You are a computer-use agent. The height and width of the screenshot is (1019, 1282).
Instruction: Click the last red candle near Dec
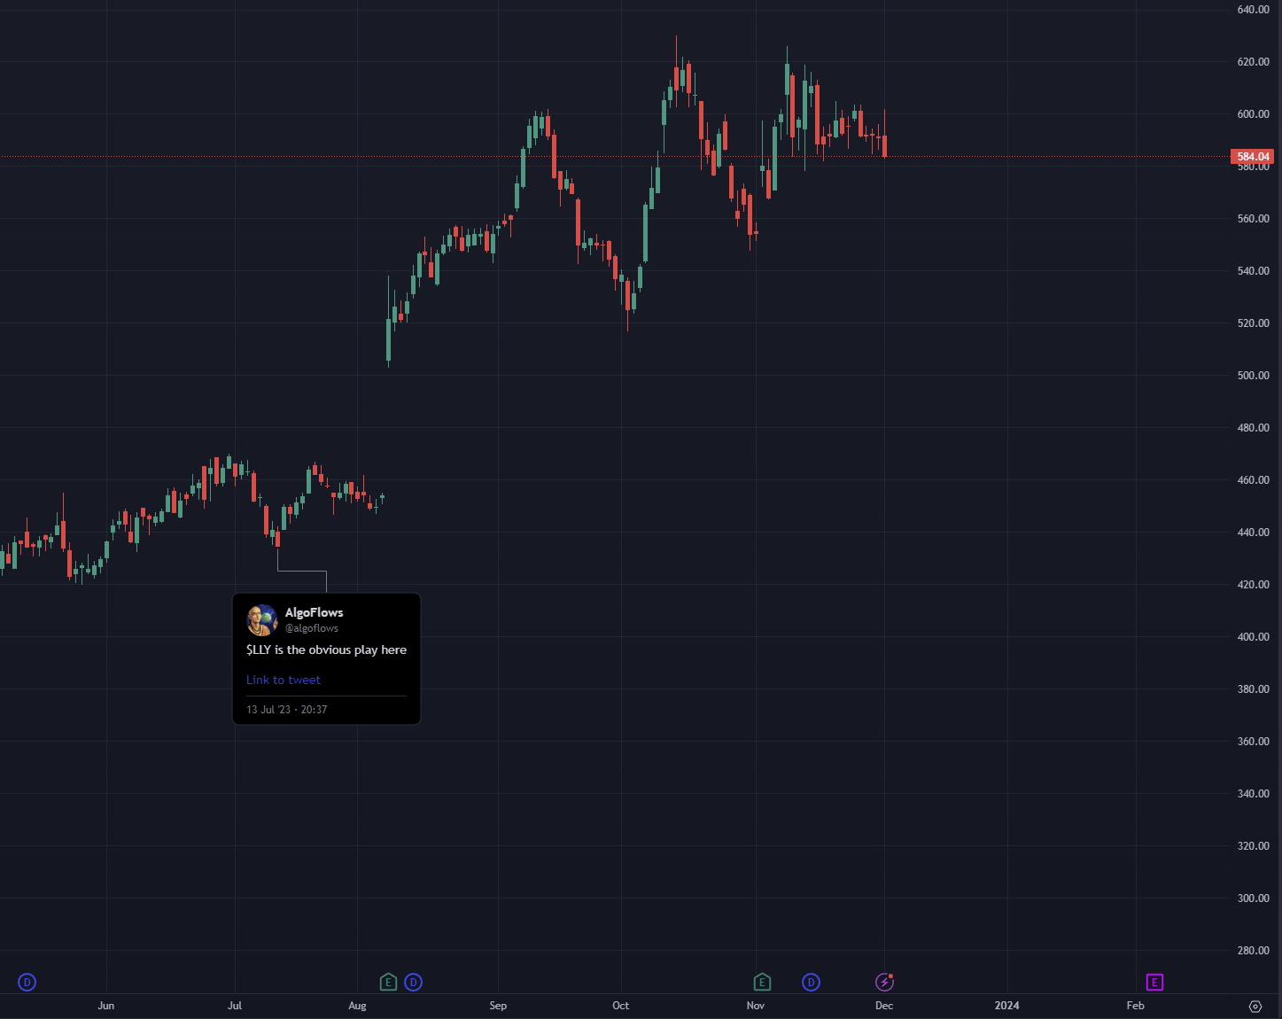884,144
